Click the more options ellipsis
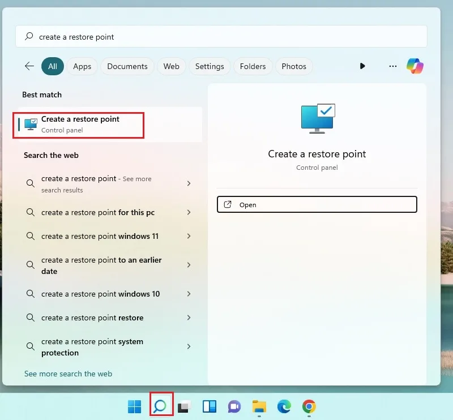 (393, 66)
